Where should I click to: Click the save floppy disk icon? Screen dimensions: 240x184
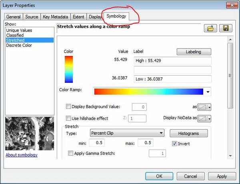pos(226,28)
